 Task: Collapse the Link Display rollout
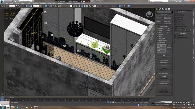(x=183, y=33)
